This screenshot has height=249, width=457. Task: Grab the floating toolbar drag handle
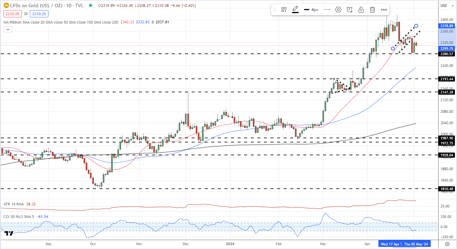[x=275, y=10]
